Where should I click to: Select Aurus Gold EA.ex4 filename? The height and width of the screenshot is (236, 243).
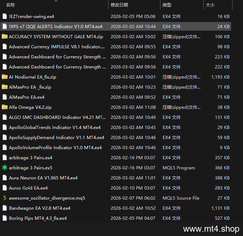(28, 188)
